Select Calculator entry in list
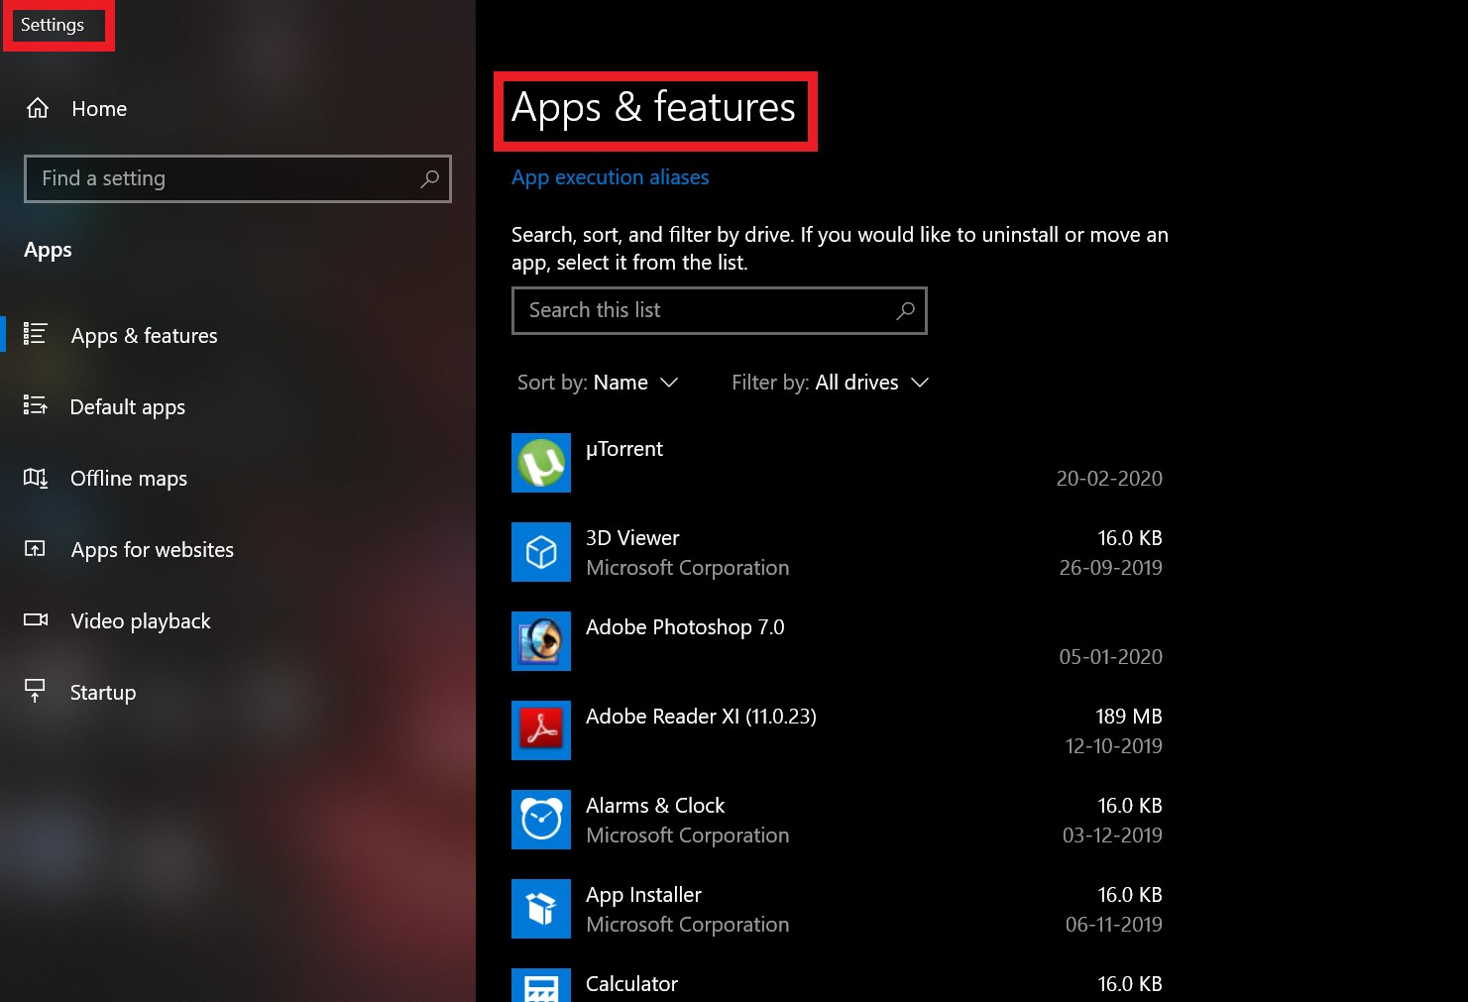Screen dimensions: 1468x1002 pyautogui.click(x=837, y=983)
